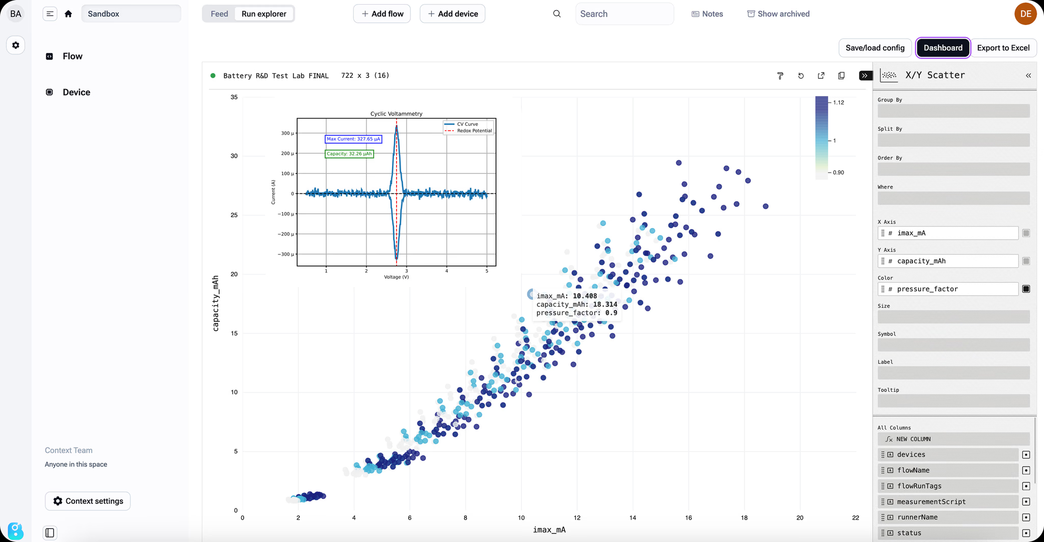Open the DE user avatar
Screen dimensions: 1044x542
click(x=1026, y=14)
